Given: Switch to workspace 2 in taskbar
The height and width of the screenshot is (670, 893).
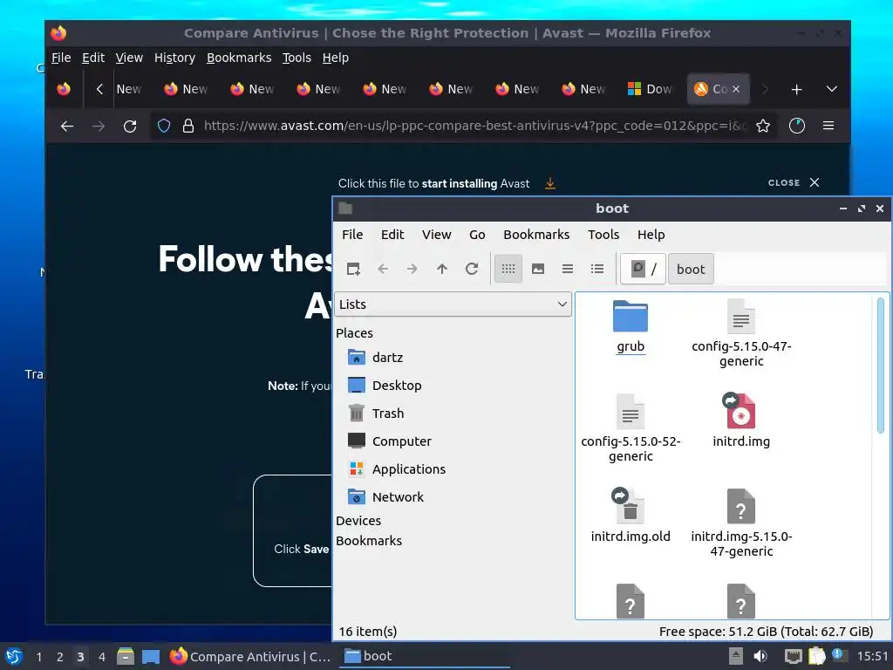Looking at the screenshot, I should point(60,657).
